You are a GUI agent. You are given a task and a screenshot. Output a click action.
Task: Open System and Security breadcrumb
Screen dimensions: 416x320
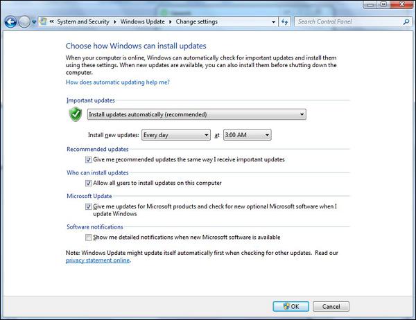tap(83, 21)
